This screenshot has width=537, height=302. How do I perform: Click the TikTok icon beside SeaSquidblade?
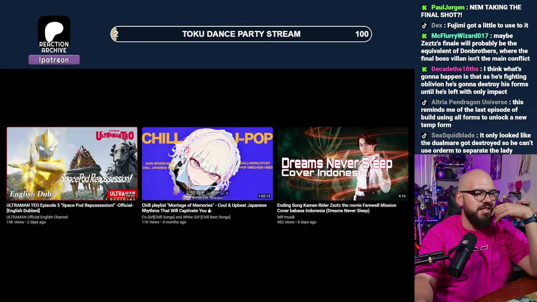[425, 135]
